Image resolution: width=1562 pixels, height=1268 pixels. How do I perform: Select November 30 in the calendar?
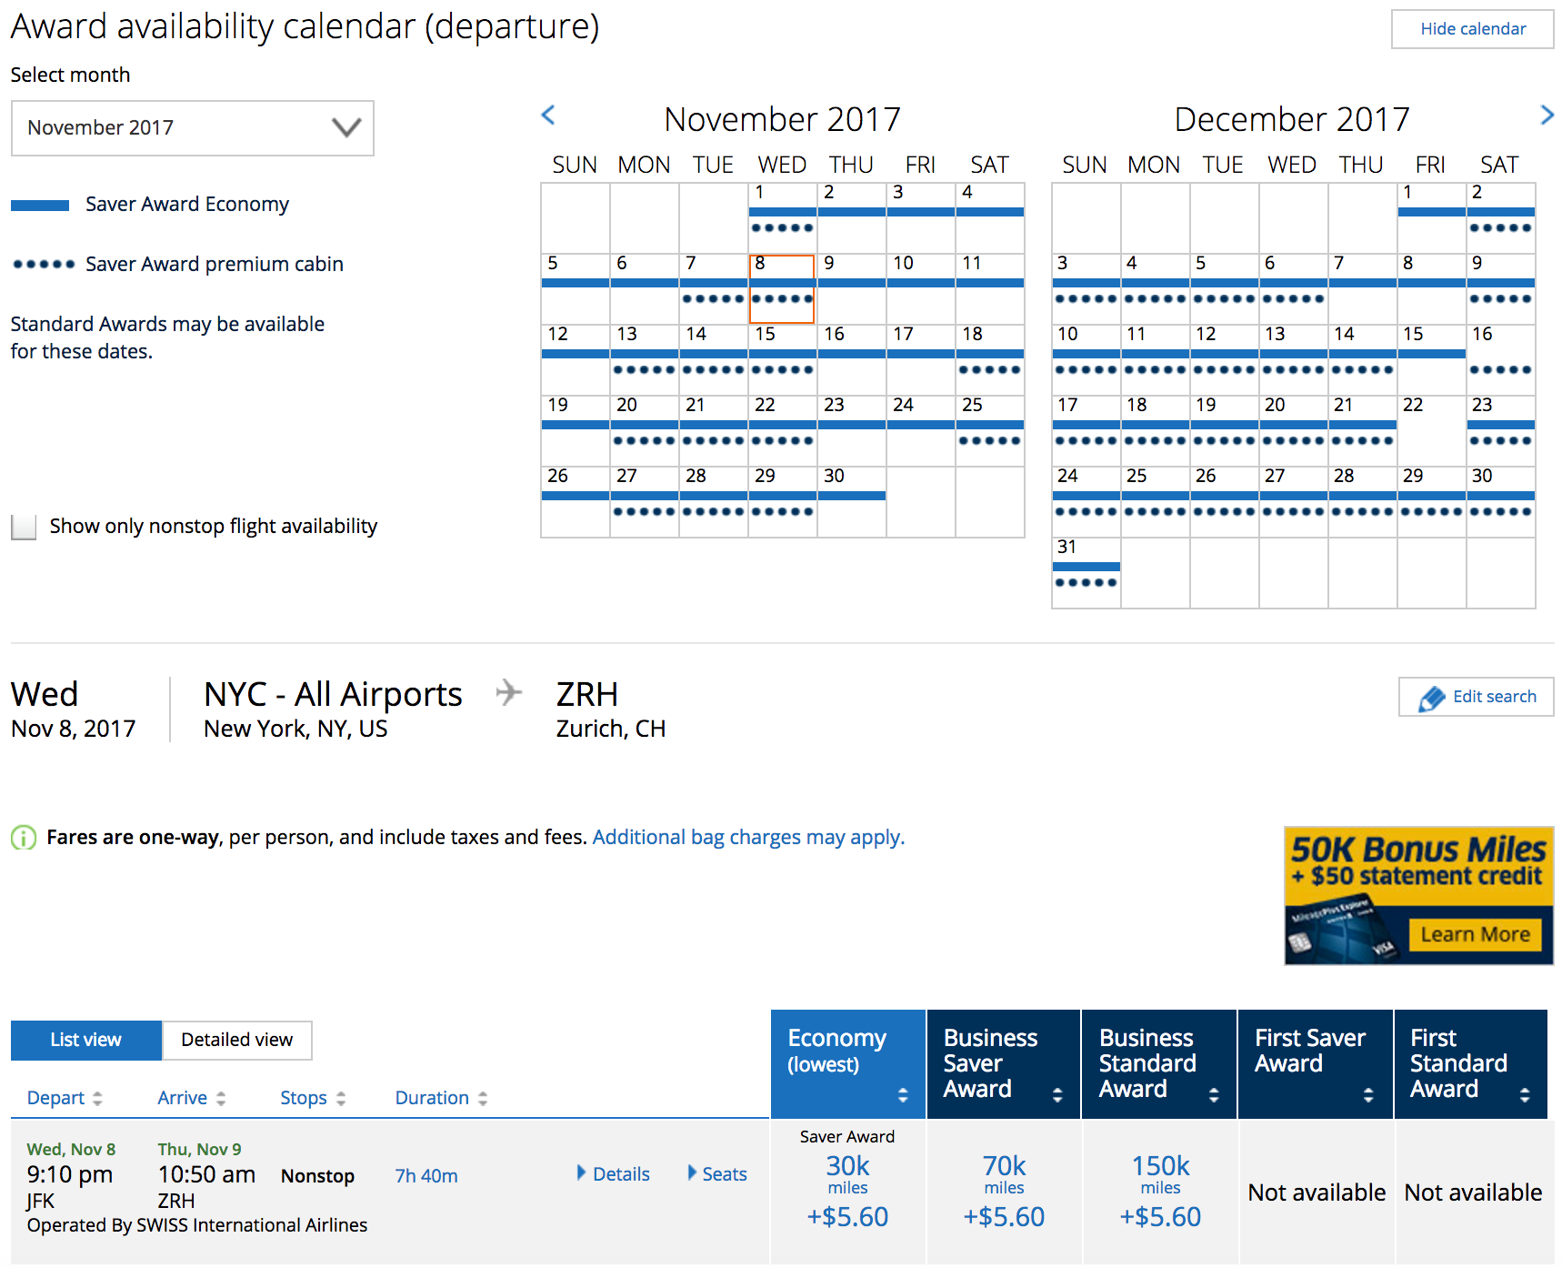click(851, 502)
